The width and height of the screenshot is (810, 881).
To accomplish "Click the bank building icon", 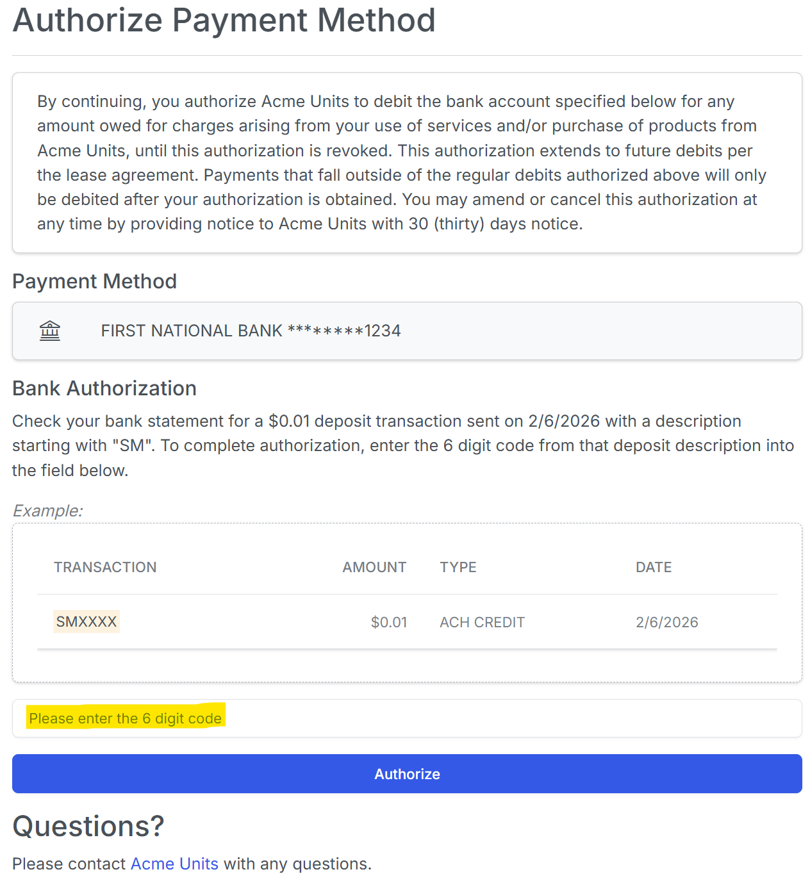I will point(50,331).
